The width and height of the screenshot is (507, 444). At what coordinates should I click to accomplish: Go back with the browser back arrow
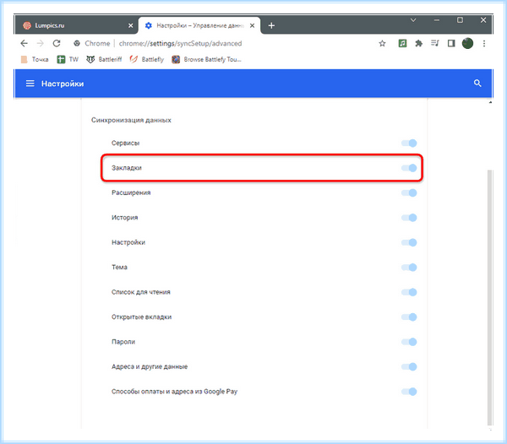24,43
